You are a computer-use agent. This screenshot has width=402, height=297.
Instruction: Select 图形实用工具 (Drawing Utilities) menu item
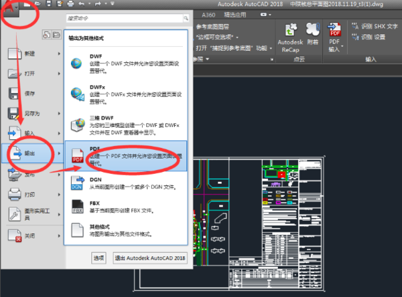click(x=33, y=214)
